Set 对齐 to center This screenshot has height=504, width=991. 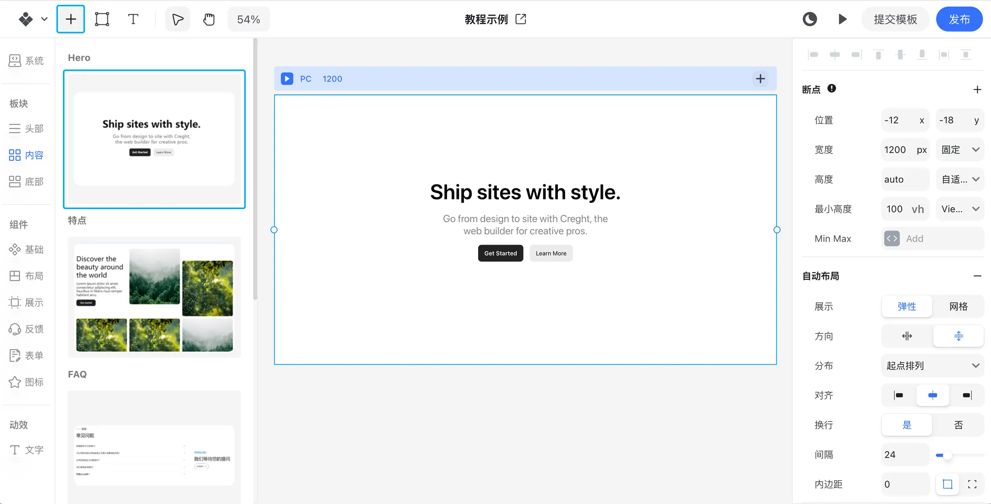coord(932,395)
